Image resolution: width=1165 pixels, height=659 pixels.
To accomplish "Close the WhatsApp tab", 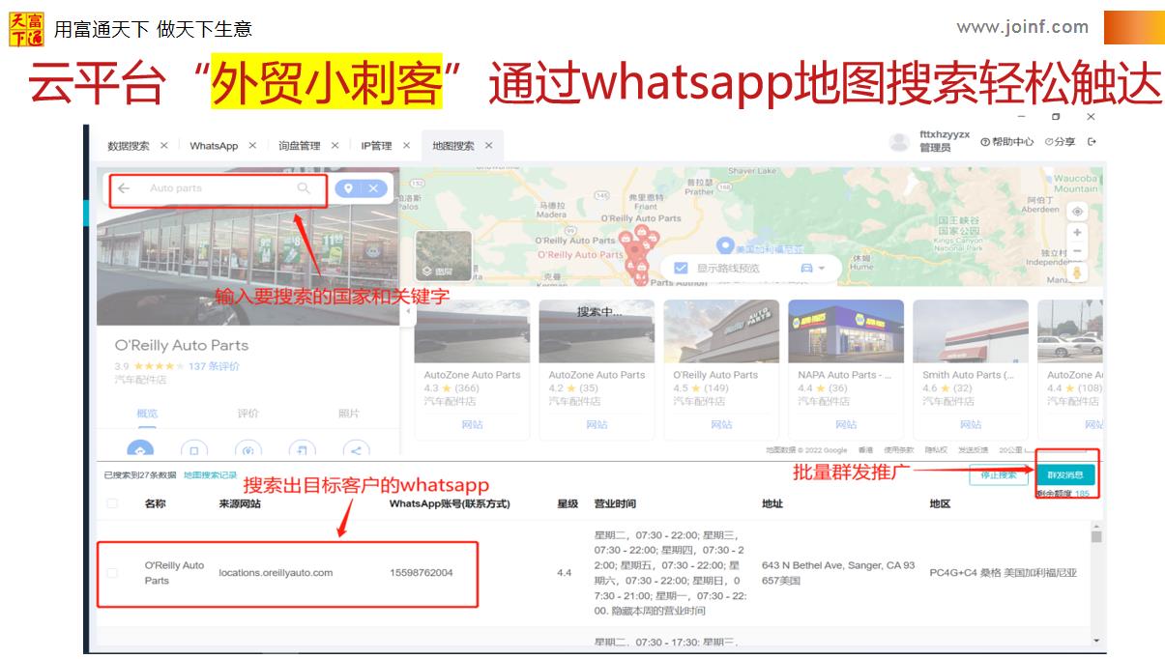I will coord(252,146).
